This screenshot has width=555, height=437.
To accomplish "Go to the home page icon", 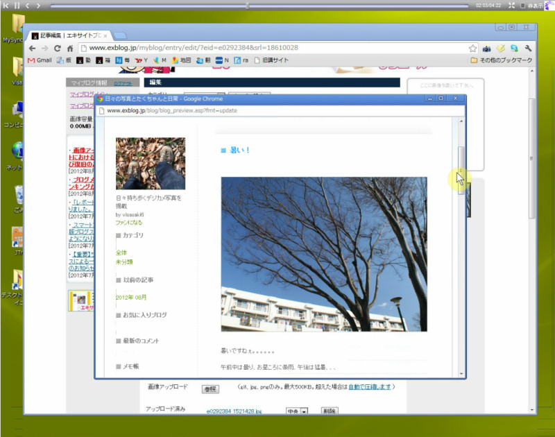I will (70, 48).
